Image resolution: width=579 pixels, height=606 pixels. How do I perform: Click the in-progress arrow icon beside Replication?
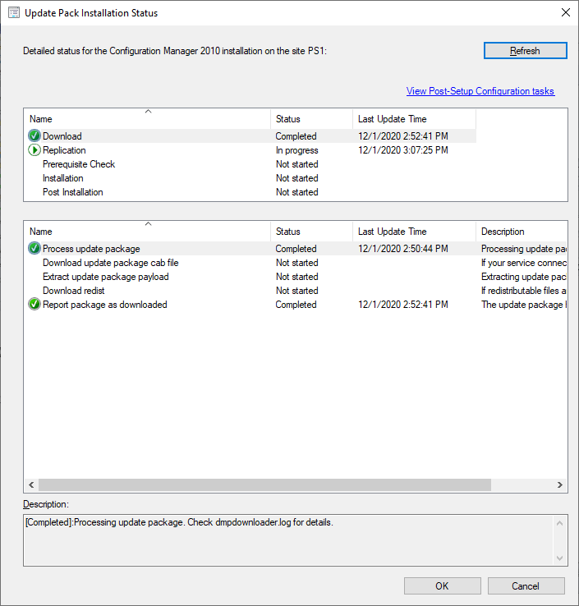click(34, 150)
